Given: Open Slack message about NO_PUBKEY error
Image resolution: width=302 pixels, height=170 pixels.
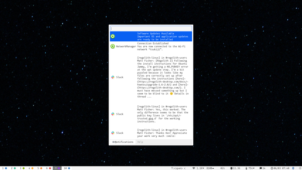Looking at the screenshot, I should pyautogui.click(x=163, y=77).
